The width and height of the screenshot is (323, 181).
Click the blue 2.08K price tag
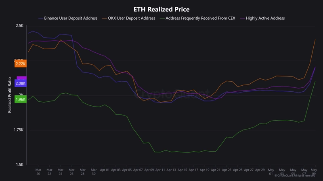tap(20, 83)
